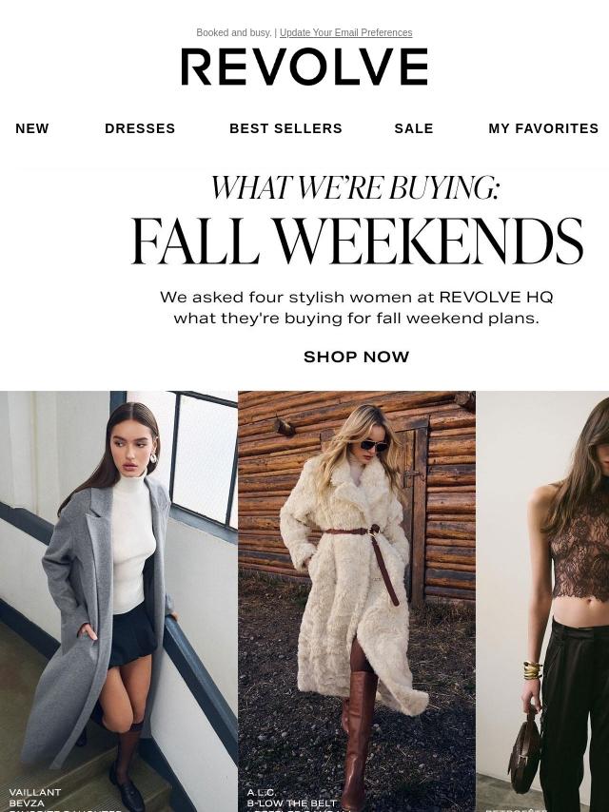This screenshot has width=609, height=812.
Task: Open the NEW navigation link
Action: [32, 128]
